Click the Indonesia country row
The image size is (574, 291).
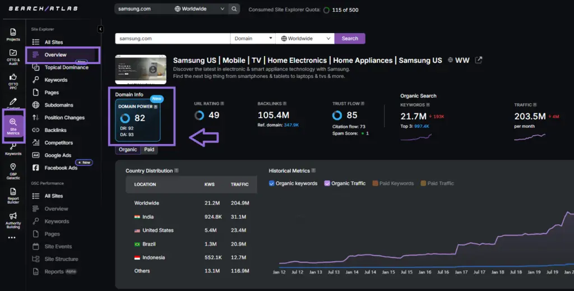point(192,257)
